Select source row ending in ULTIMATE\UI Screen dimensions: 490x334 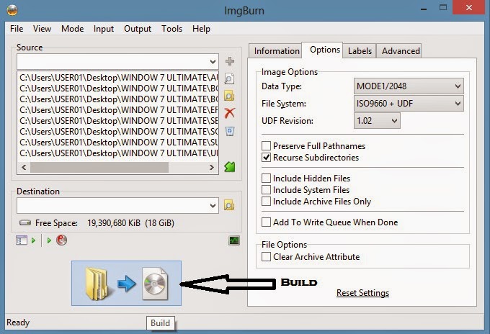tap(118, 153)
